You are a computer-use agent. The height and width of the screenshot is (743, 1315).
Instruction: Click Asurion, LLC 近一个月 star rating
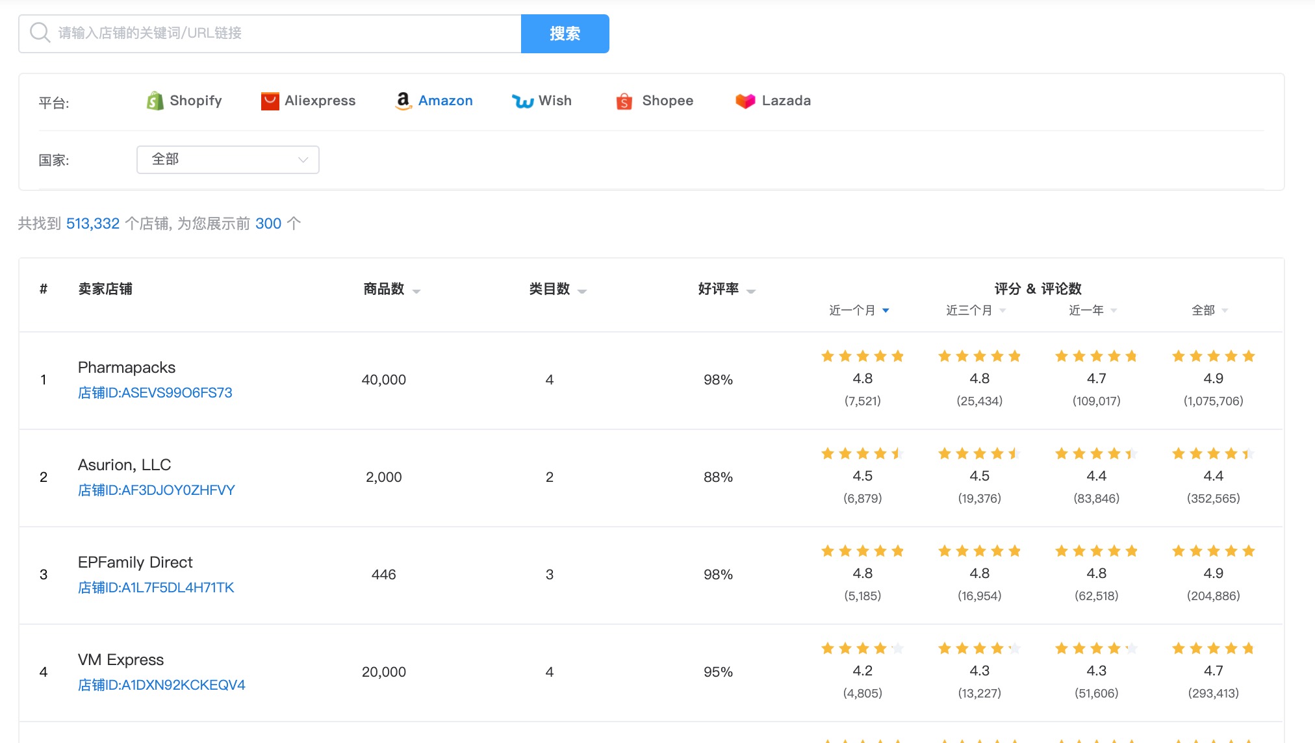coord(862,453)
